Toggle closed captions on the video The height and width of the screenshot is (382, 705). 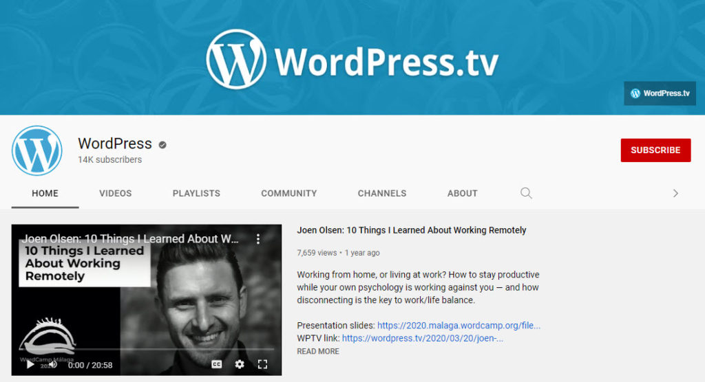217,364
